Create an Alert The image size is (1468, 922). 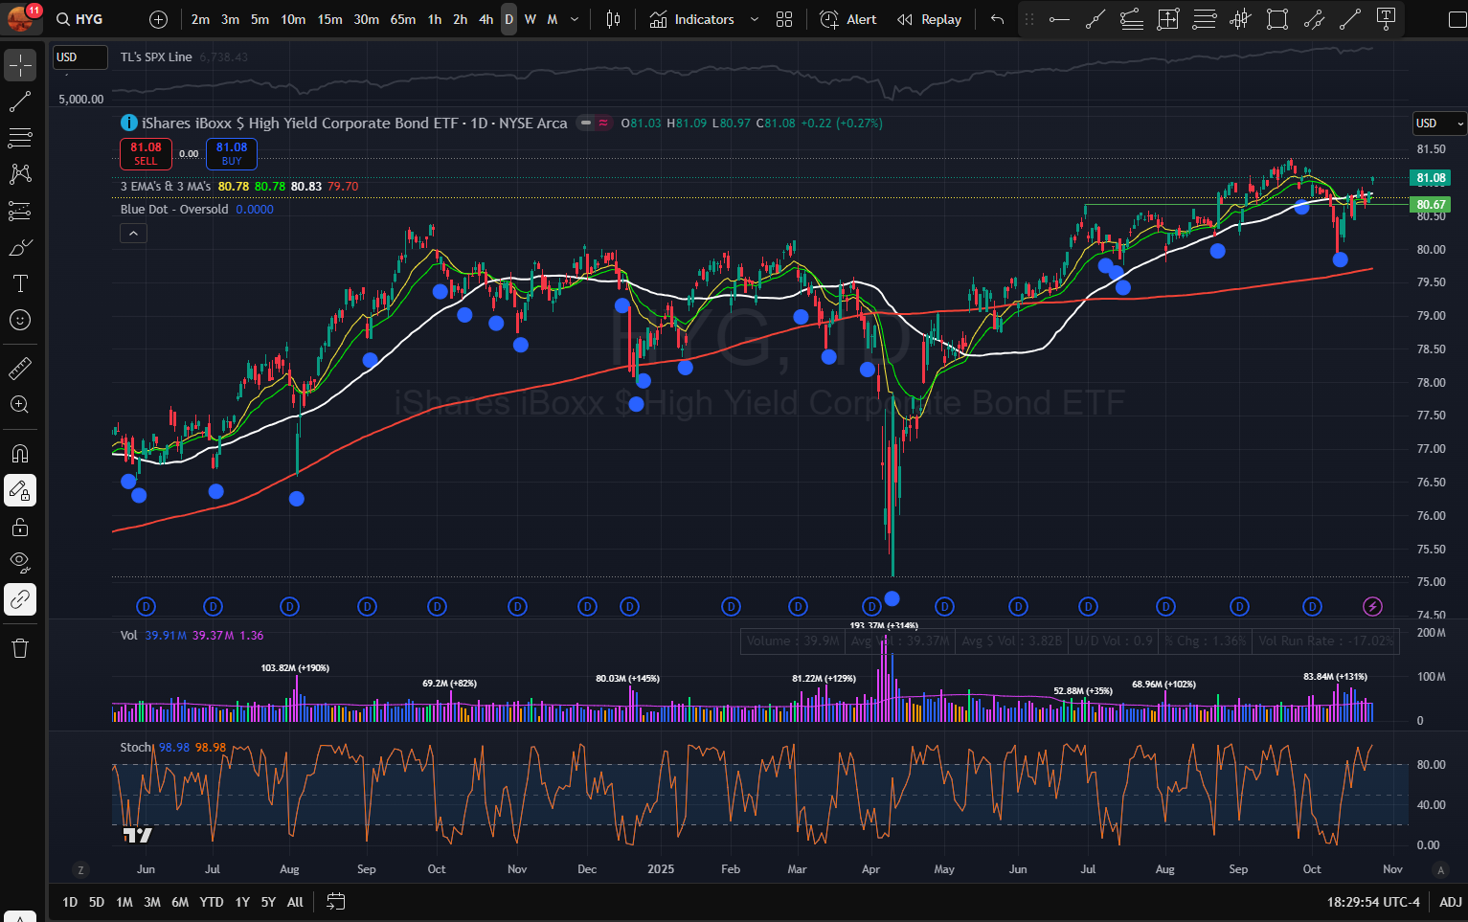[x=848, y=19]
